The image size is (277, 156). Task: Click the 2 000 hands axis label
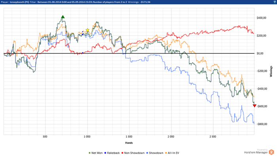point(171,137)
